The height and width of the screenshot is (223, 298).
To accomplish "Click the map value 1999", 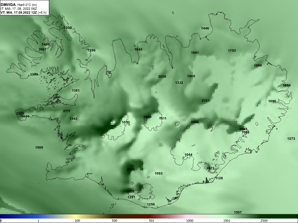I will (258, 65).
